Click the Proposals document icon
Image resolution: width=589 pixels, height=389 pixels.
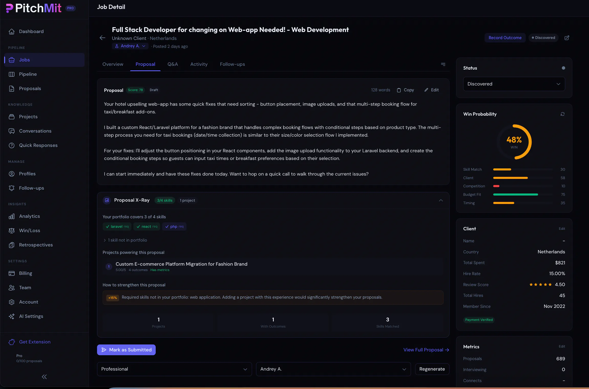(x=12, y=89)
